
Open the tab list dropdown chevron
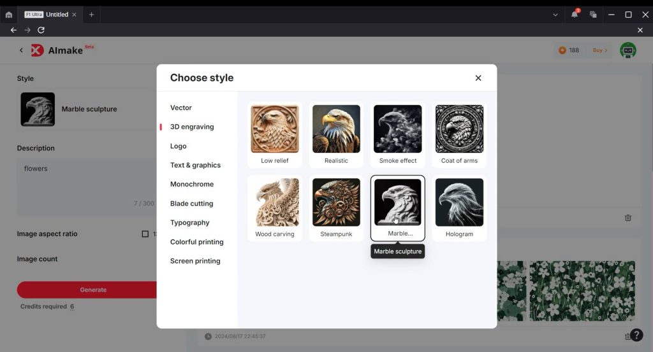tap(555, 15)
